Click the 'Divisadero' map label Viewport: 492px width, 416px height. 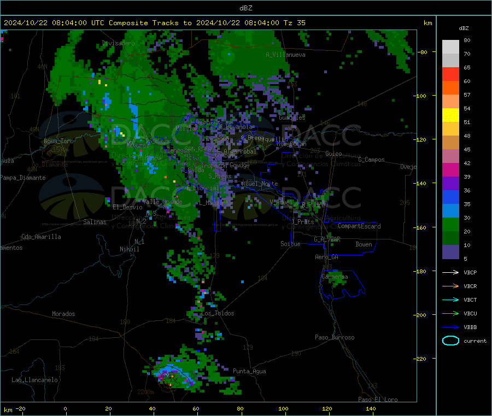click(118, 43)
